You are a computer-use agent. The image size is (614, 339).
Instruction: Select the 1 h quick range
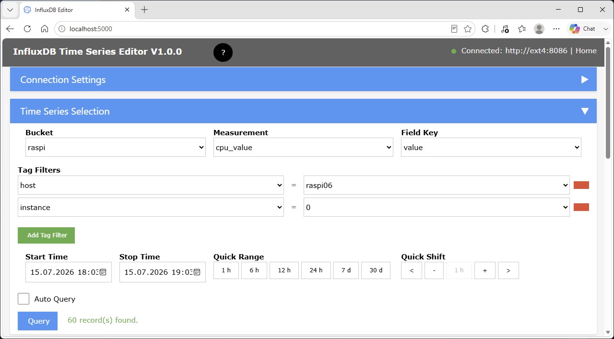click(226, 270)
